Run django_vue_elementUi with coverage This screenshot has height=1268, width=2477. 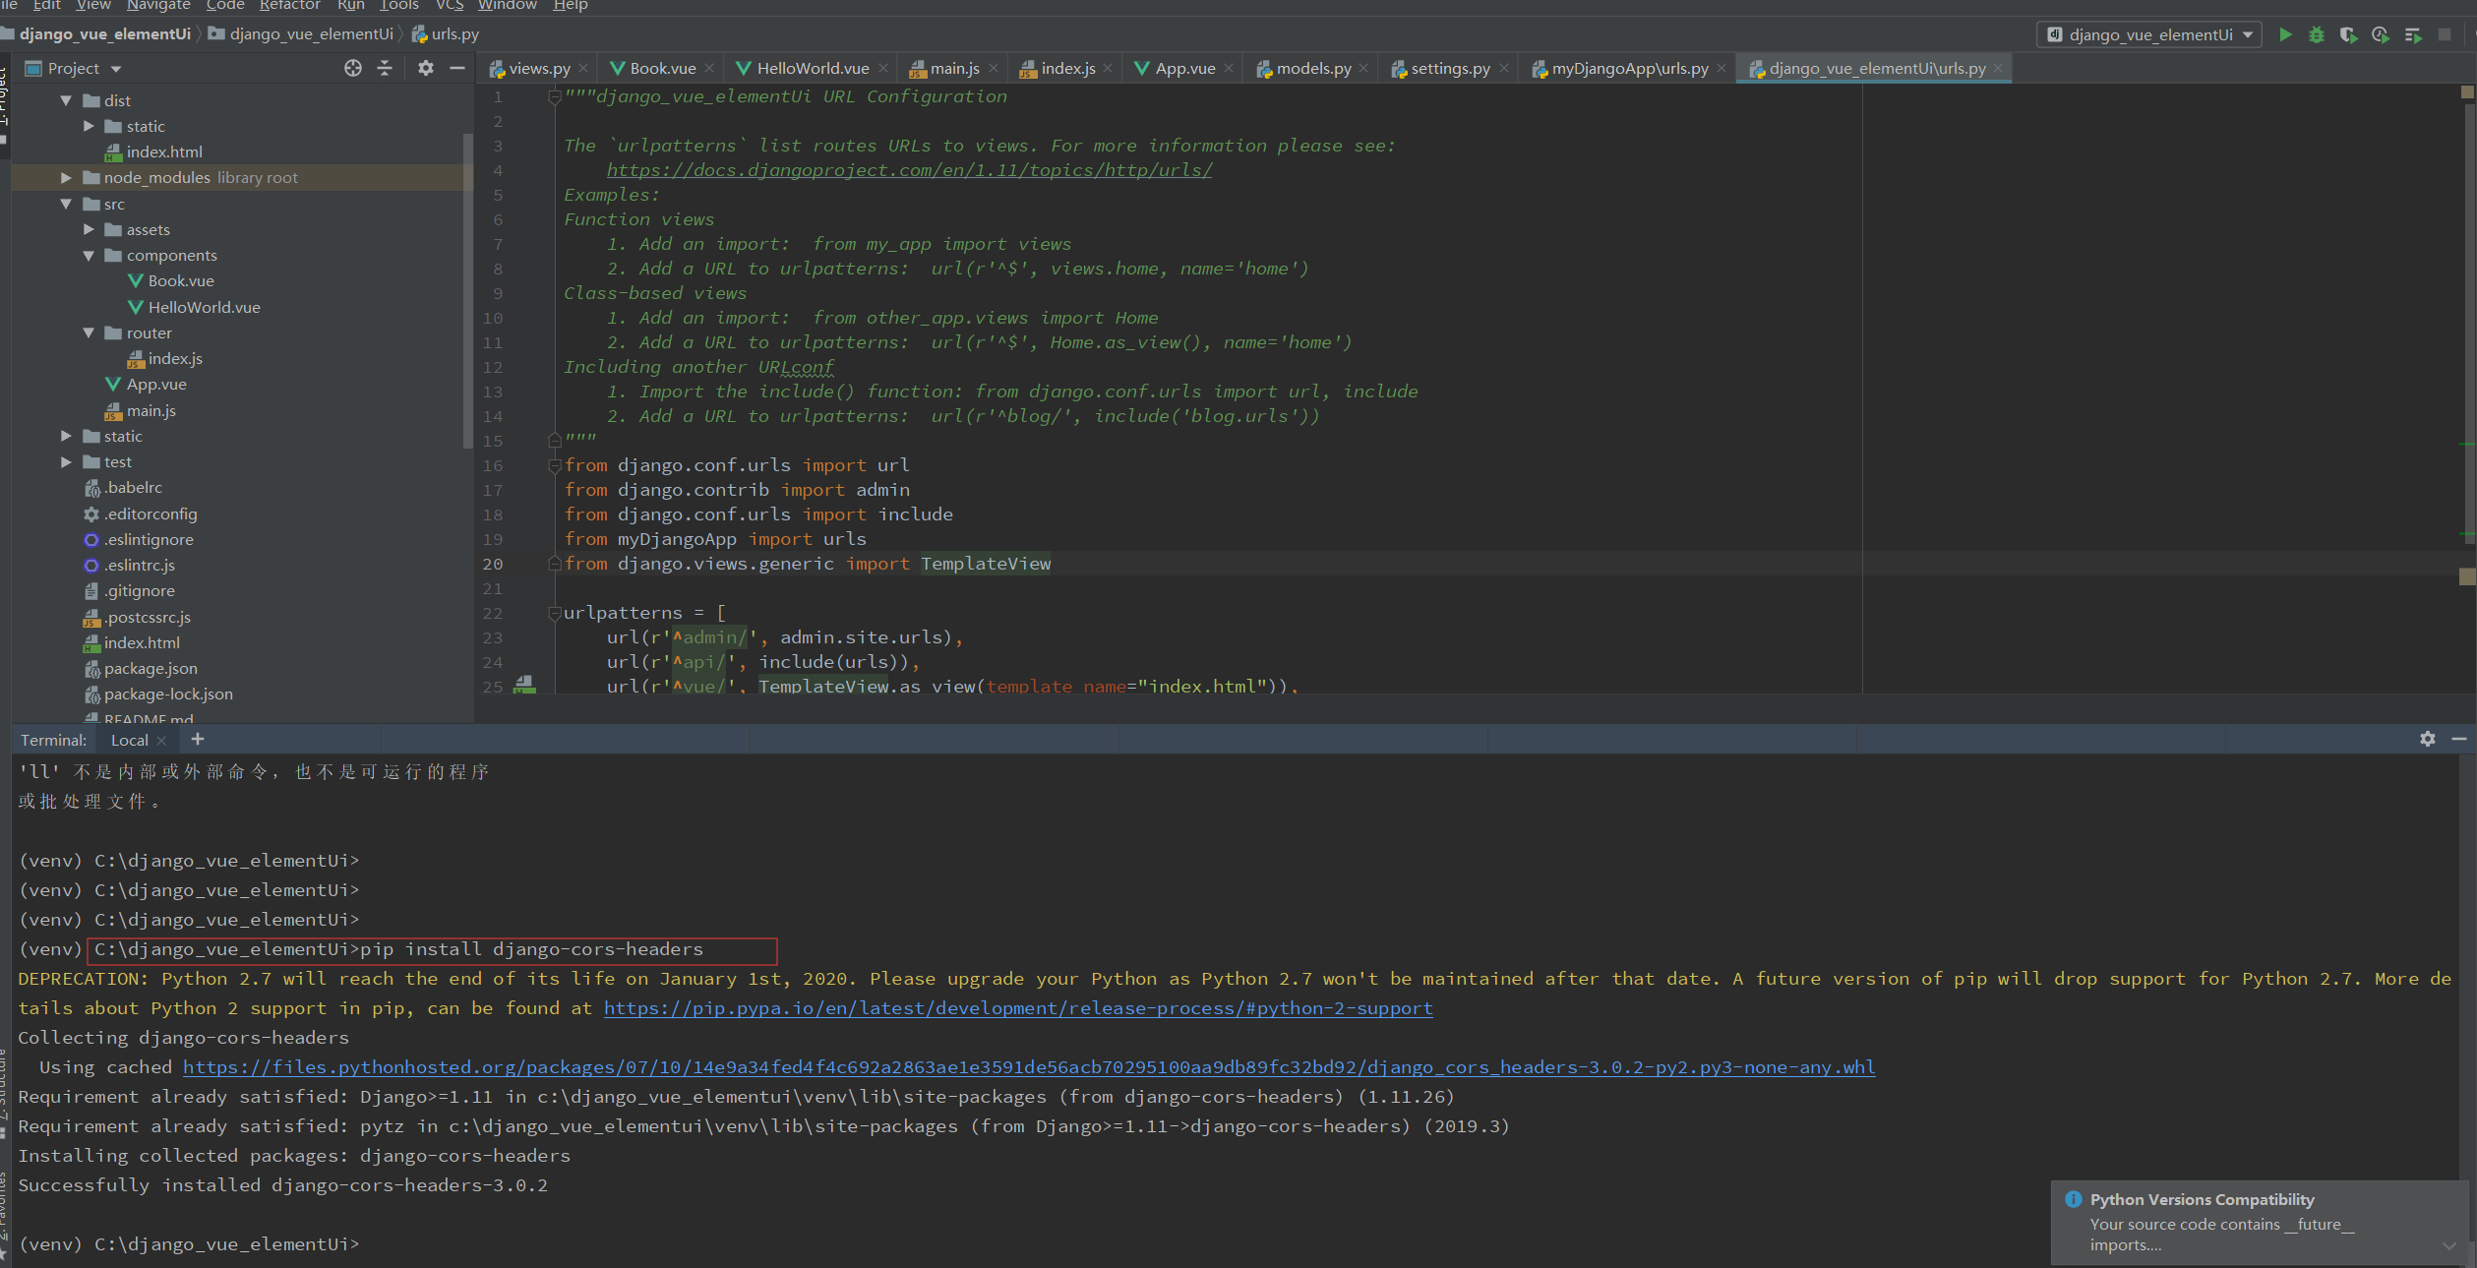pyautogui.click(x=2348, y=34)
